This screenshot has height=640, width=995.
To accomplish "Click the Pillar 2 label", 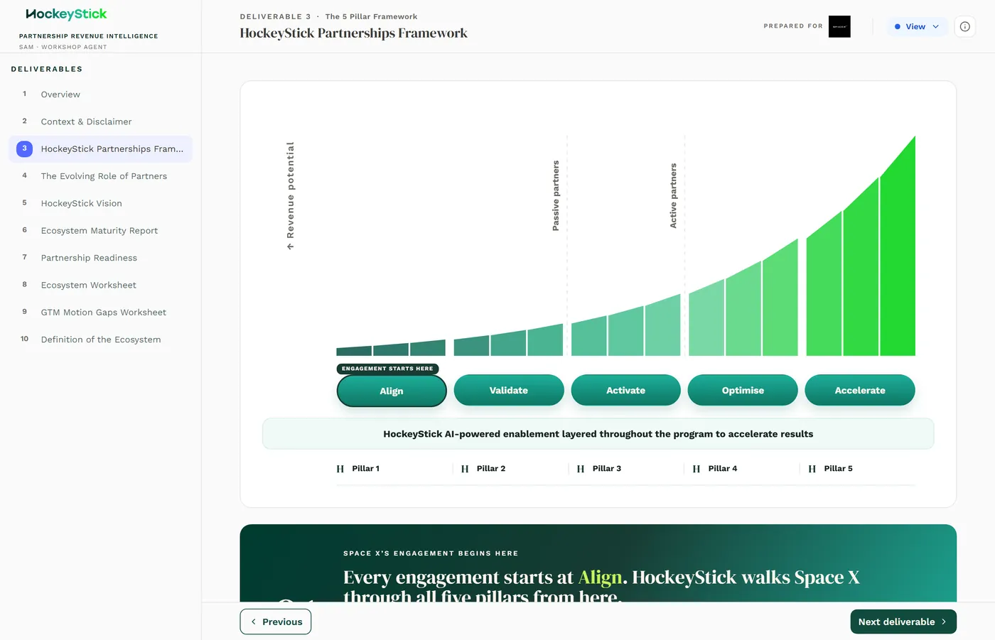I will [491, 469].
